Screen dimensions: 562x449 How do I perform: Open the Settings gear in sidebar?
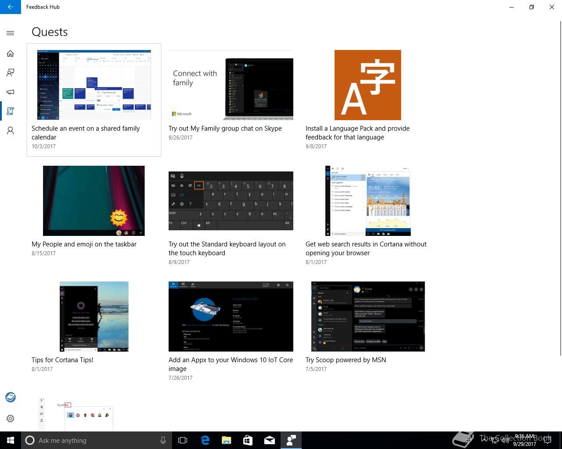[x=11, y=418]
